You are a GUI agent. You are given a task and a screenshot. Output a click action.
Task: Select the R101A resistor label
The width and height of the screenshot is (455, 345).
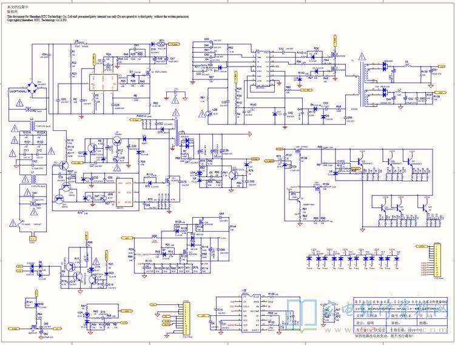(27, 133)
